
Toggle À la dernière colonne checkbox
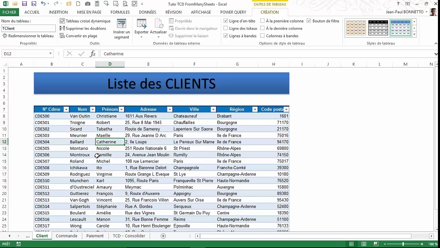(x=263, y=29)
